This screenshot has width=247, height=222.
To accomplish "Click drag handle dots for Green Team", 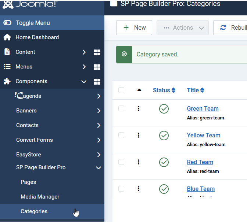I will [139, 108].
